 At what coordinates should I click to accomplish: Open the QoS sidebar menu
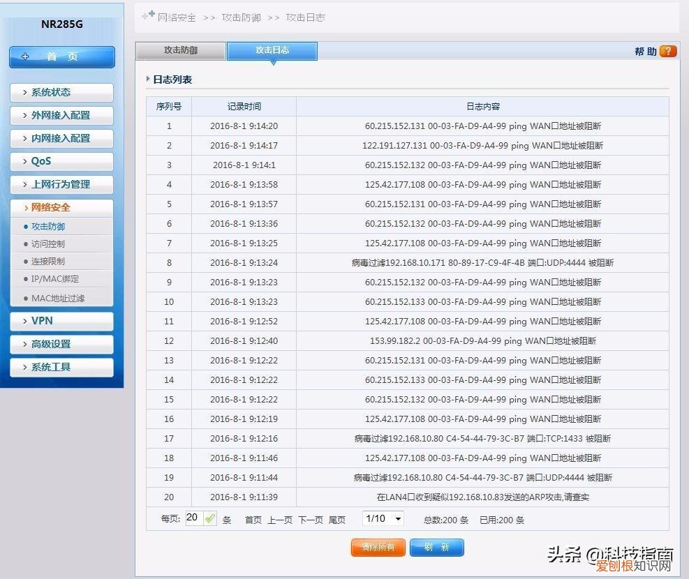coord(61,161)
